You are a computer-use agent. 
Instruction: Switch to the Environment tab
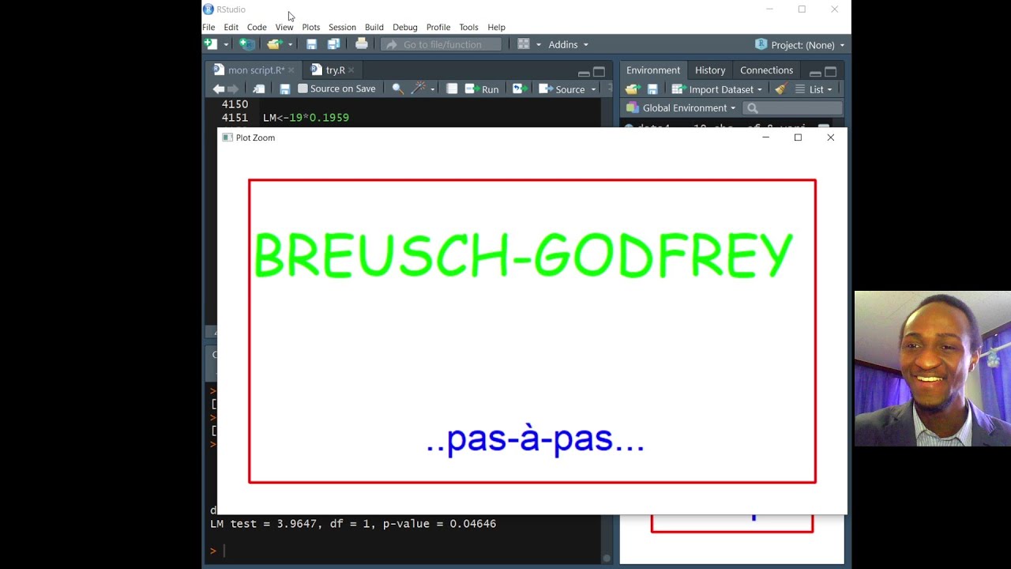[x=653, y=70]
